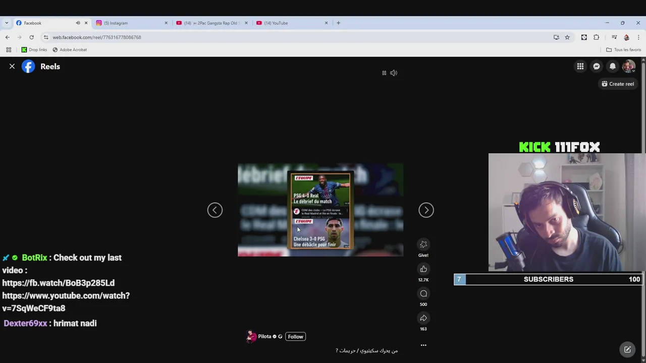Open the Facebook logo home link

pos(28,67)
